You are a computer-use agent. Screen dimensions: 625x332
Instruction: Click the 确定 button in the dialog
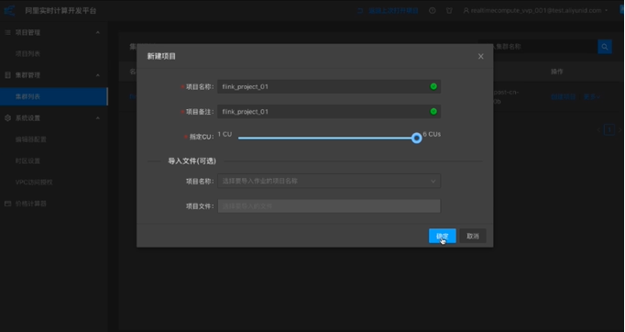[x=442, y=236]
